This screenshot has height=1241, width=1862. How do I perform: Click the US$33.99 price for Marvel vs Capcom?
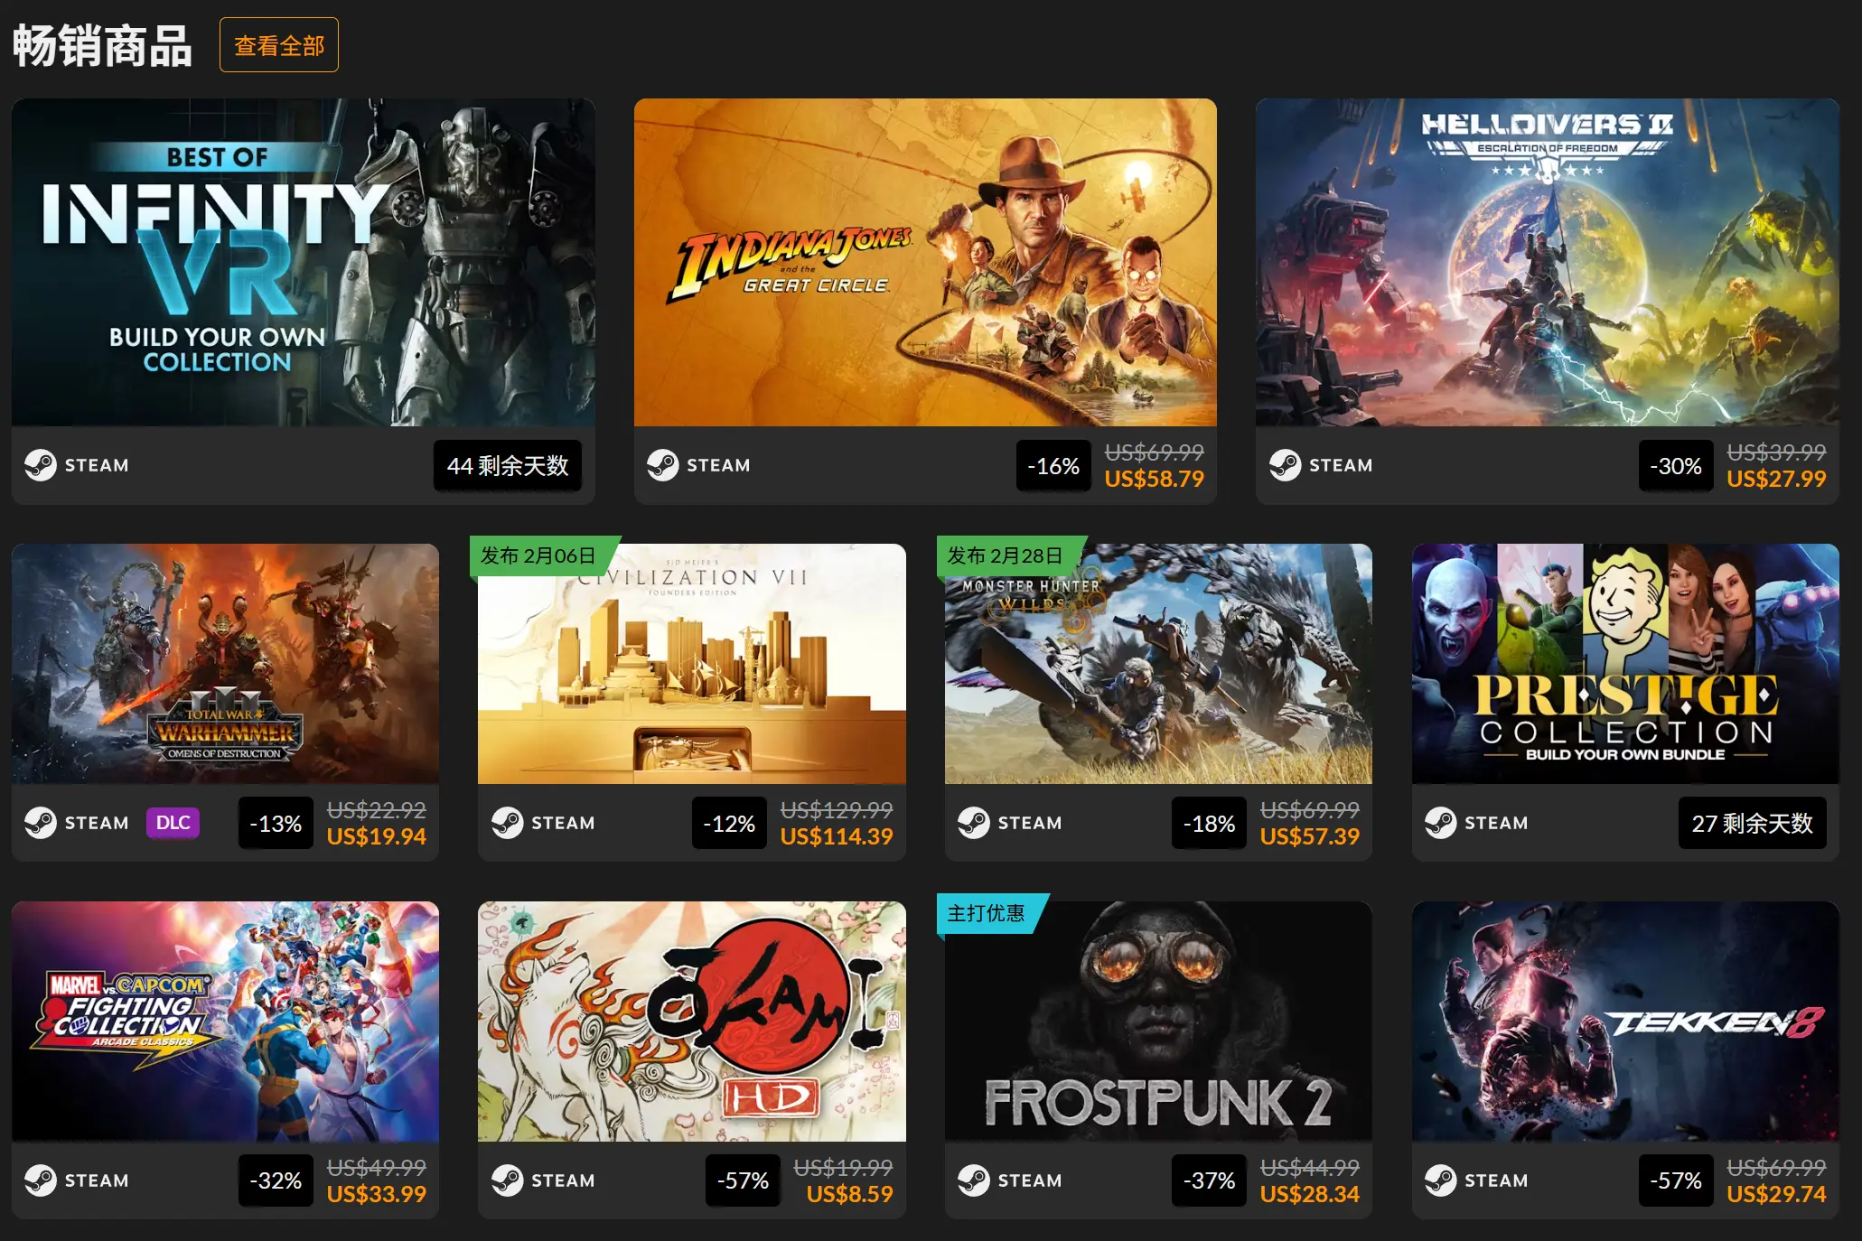pos(376,1194)
